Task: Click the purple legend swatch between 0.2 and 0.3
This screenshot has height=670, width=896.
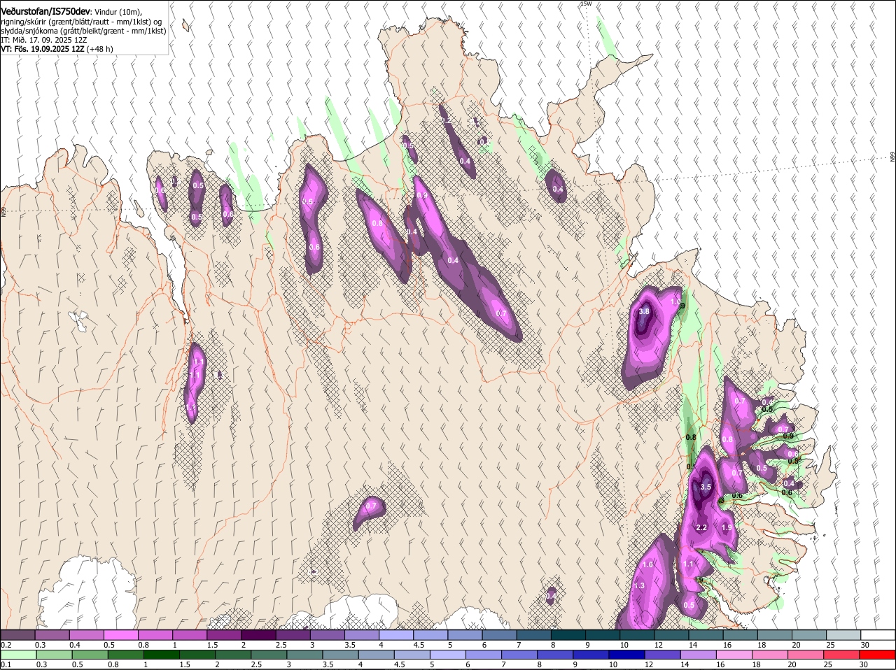Action: [17, 634]
